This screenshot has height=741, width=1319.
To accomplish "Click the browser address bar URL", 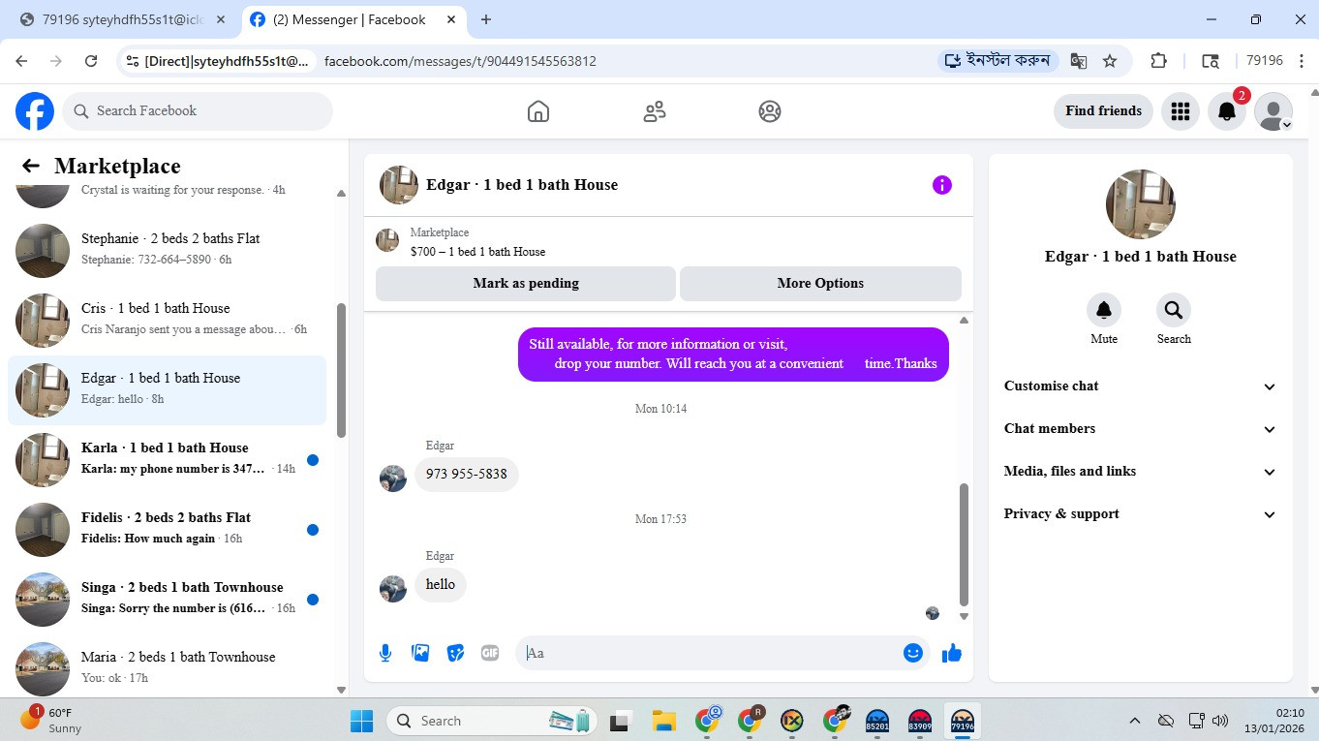I will point(460,61).
